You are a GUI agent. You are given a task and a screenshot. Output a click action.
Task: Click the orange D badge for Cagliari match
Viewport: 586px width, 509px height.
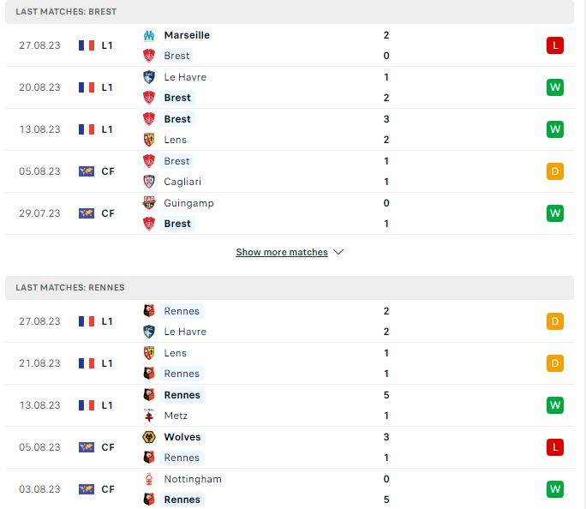click(x=555, y=171)
